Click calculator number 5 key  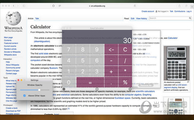[83, 60]
